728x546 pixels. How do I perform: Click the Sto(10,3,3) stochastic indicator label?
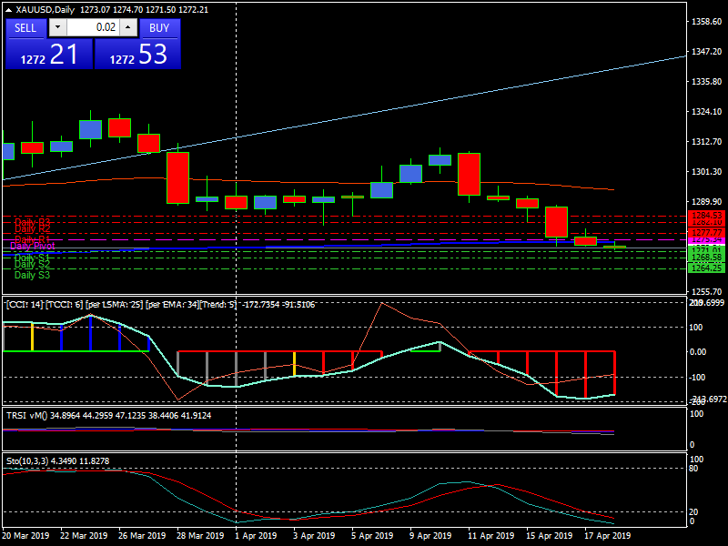tap(25, 461)
